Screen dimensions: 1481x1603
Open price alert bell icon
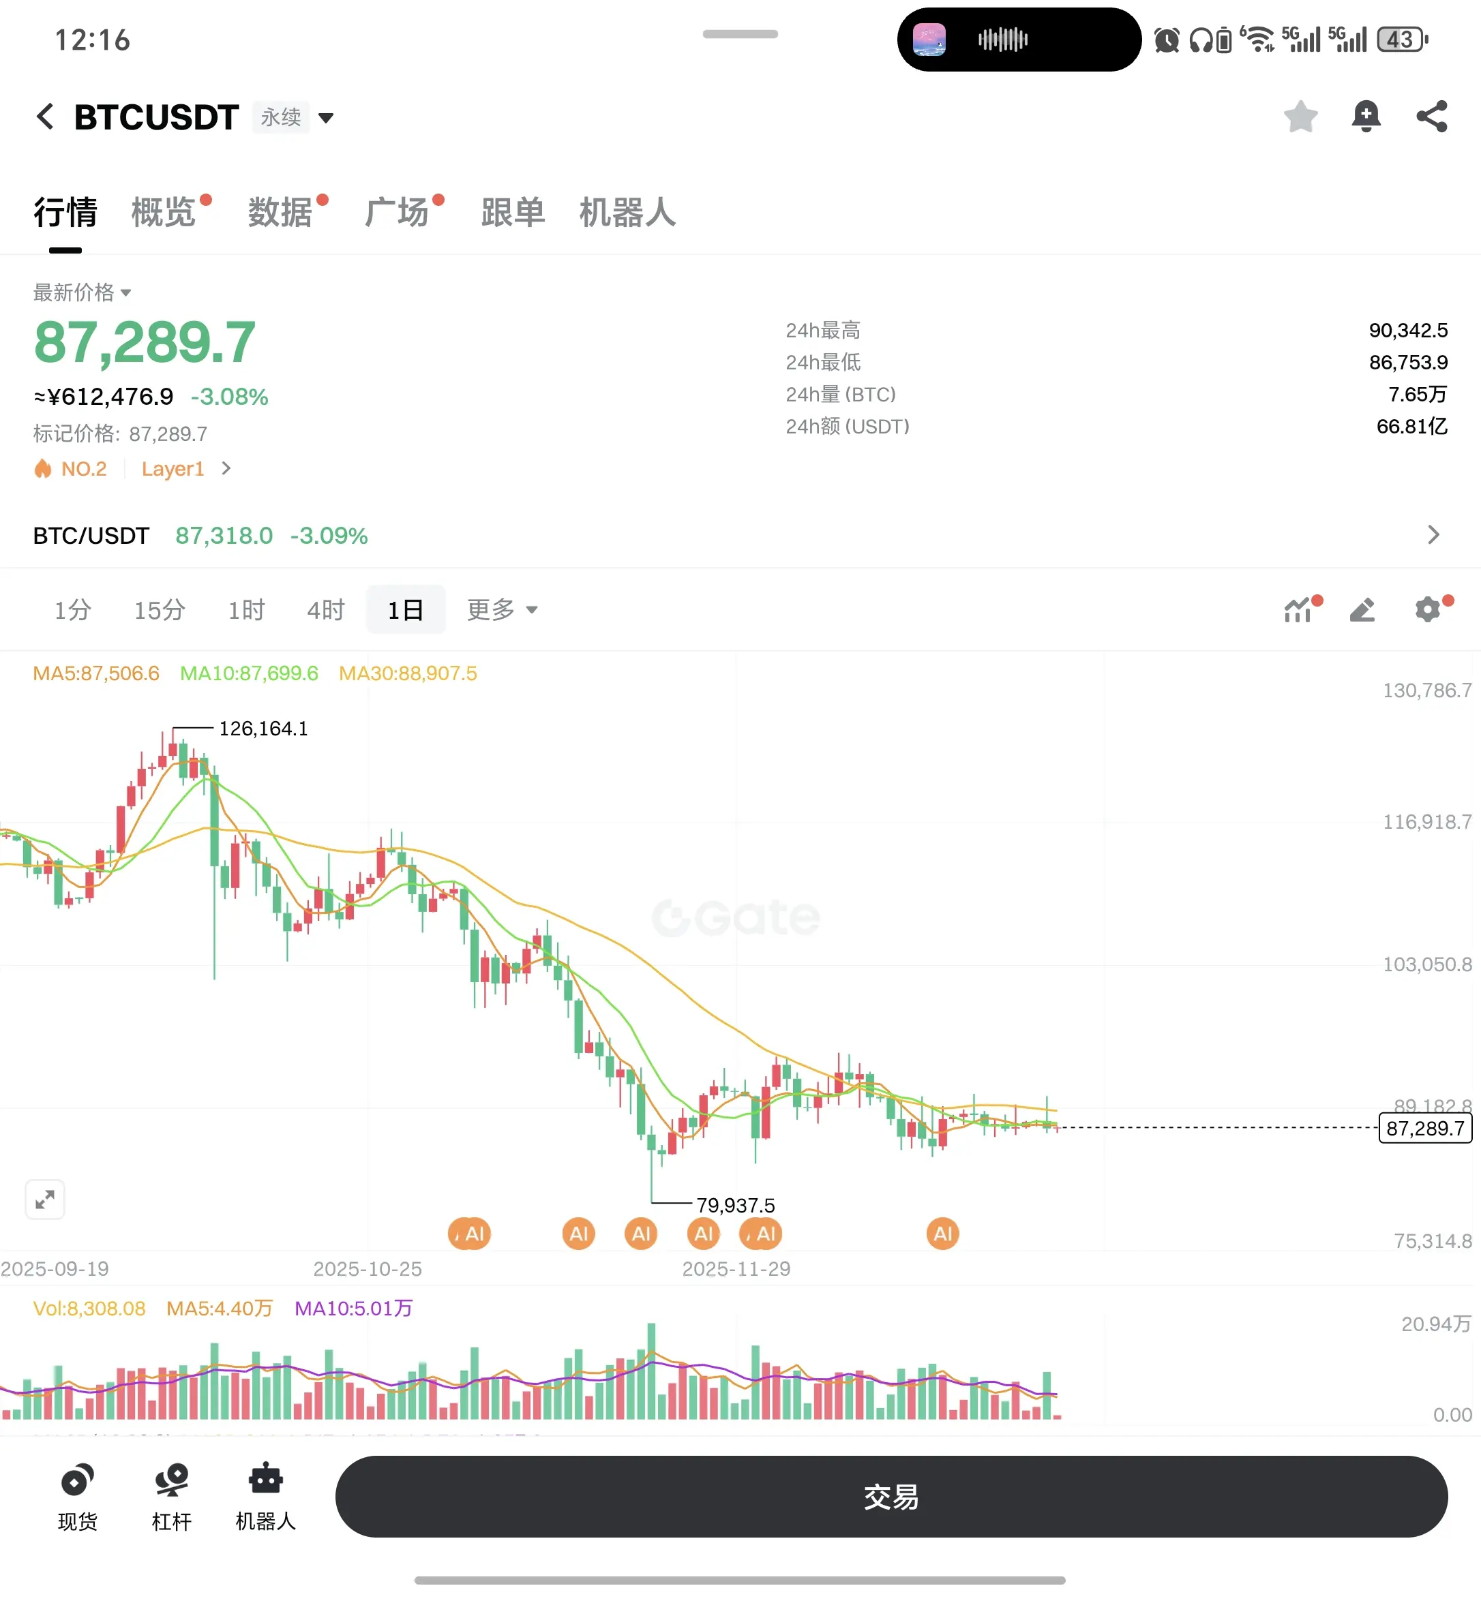(x=1366, y=117)
